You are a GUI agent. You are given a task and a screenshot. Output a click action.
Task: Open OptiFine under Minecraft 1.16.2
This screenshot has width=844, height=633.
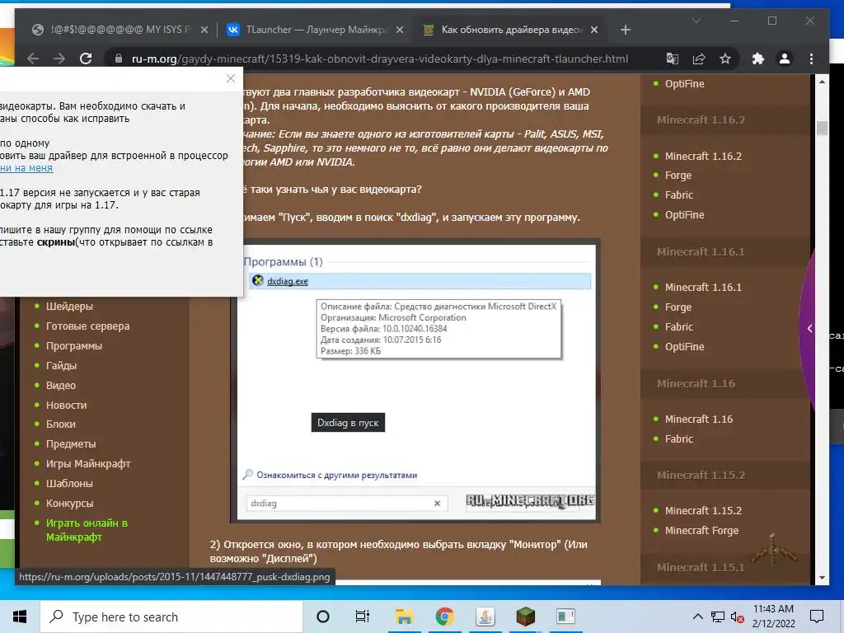[684, 215]
